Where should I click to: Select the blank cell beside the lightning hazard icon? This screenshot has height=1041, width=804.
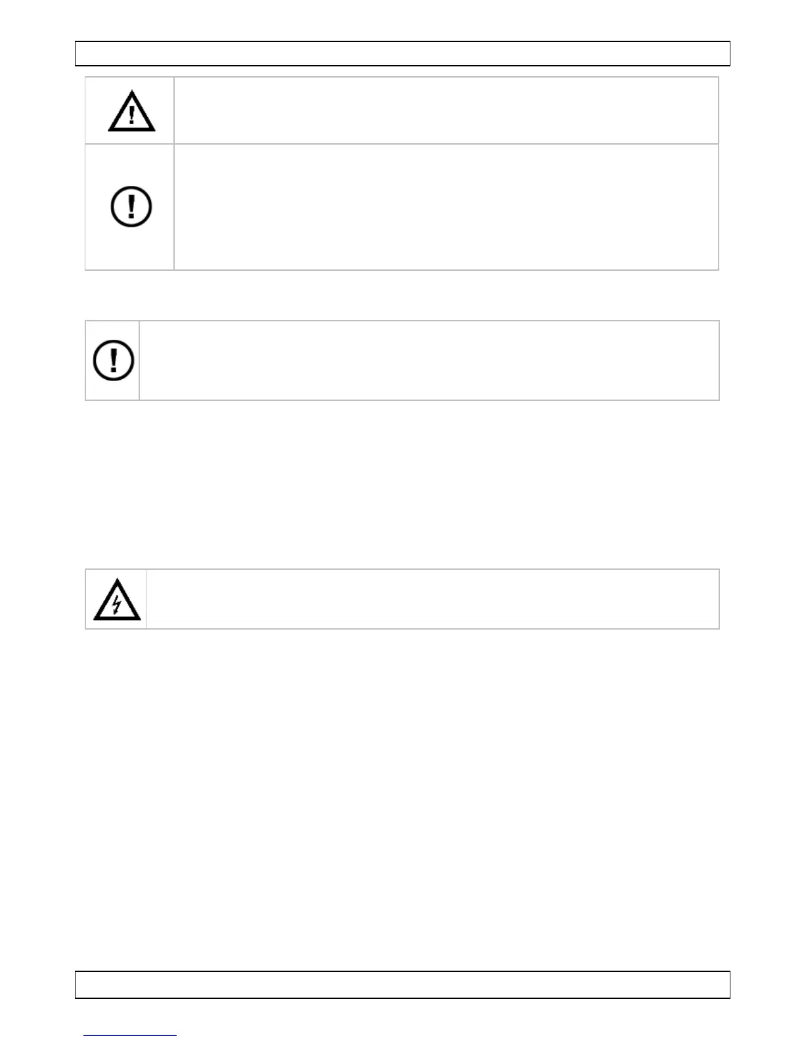click(x=432, y=599)
